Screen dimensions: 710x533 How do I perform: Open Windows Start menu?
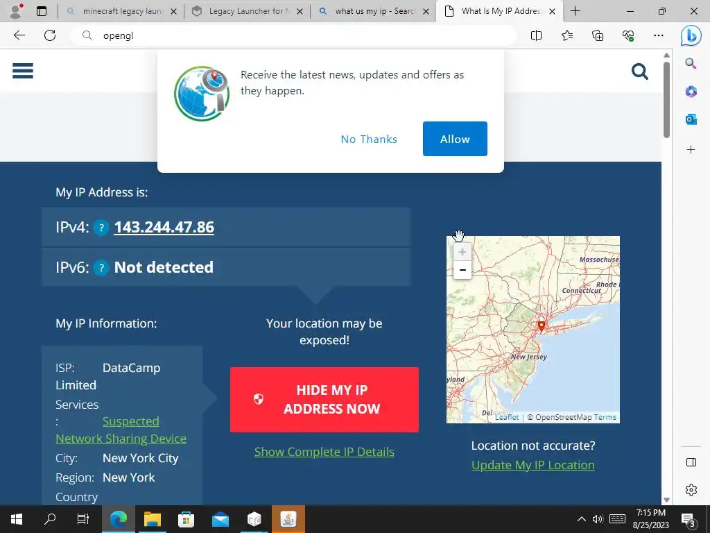pos(17,519)
